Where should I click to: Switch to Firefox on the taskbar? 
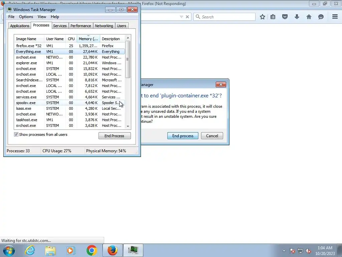click(113, 250)
